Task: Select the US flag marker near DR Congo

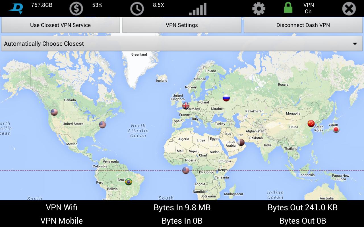Action: [186, 170]
